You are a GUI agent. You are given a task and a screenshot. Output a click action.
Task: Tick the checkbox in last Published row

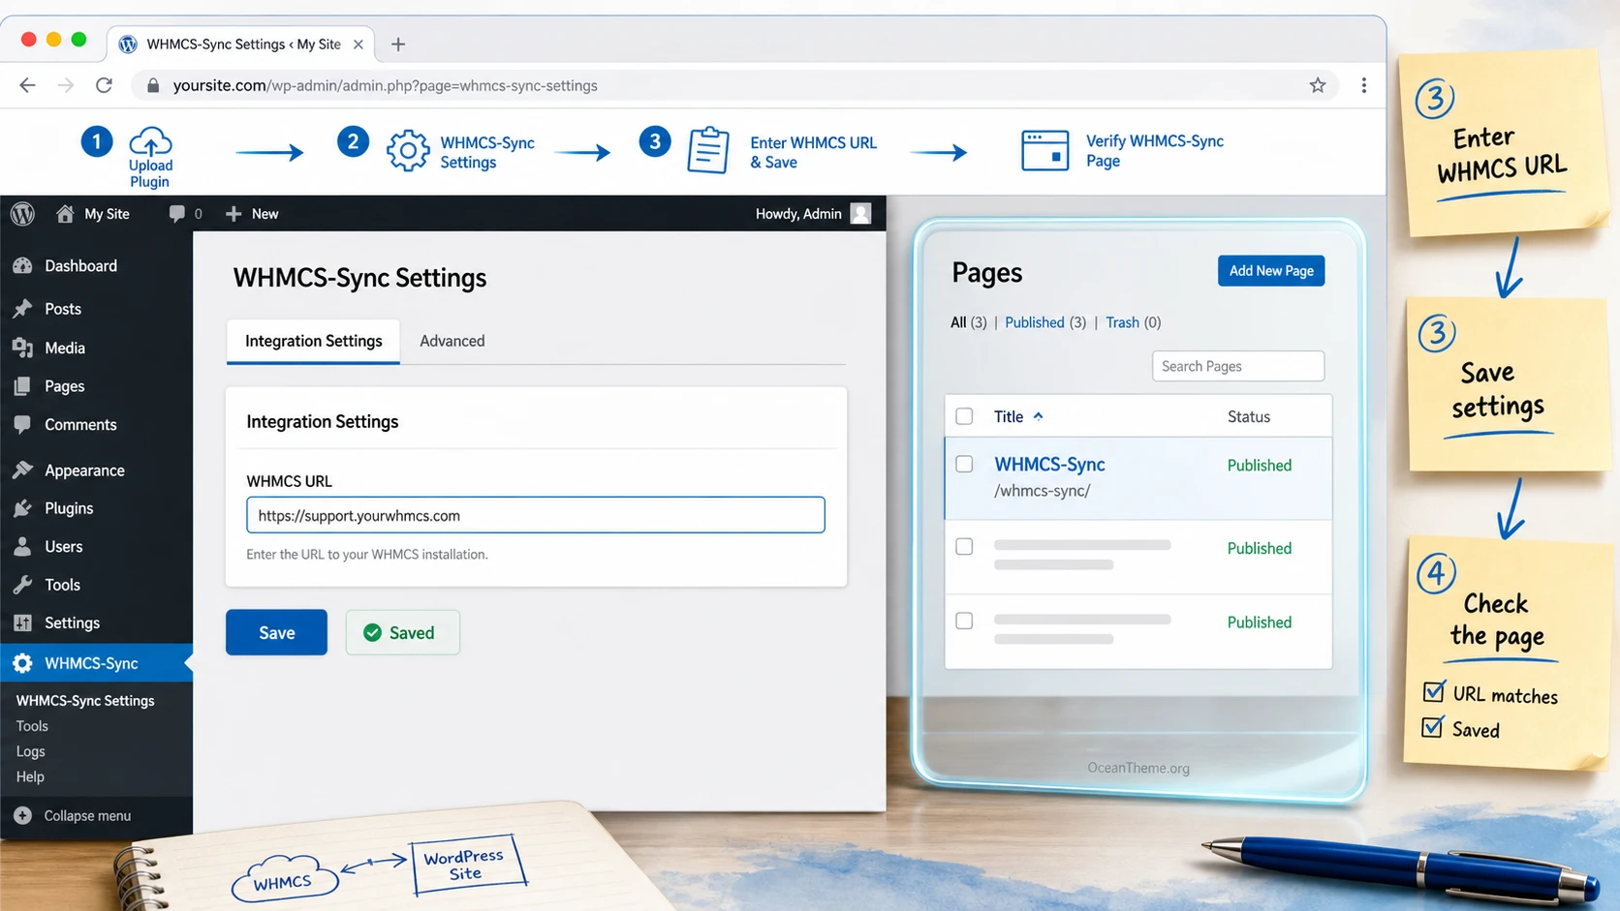click(x=964, y=621)
